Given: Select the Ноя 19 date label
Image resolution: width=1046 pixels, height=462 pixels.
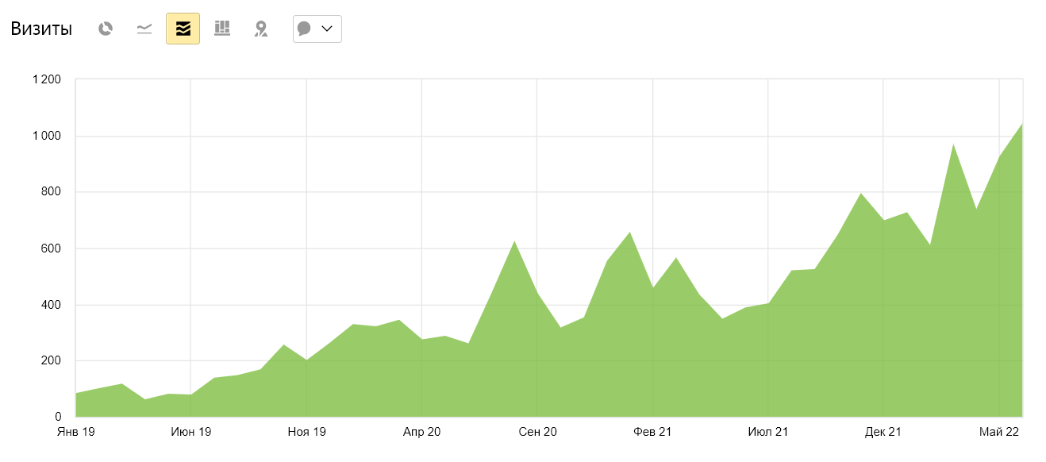Looking at the screenshot, I should click(x=307, y=432).
